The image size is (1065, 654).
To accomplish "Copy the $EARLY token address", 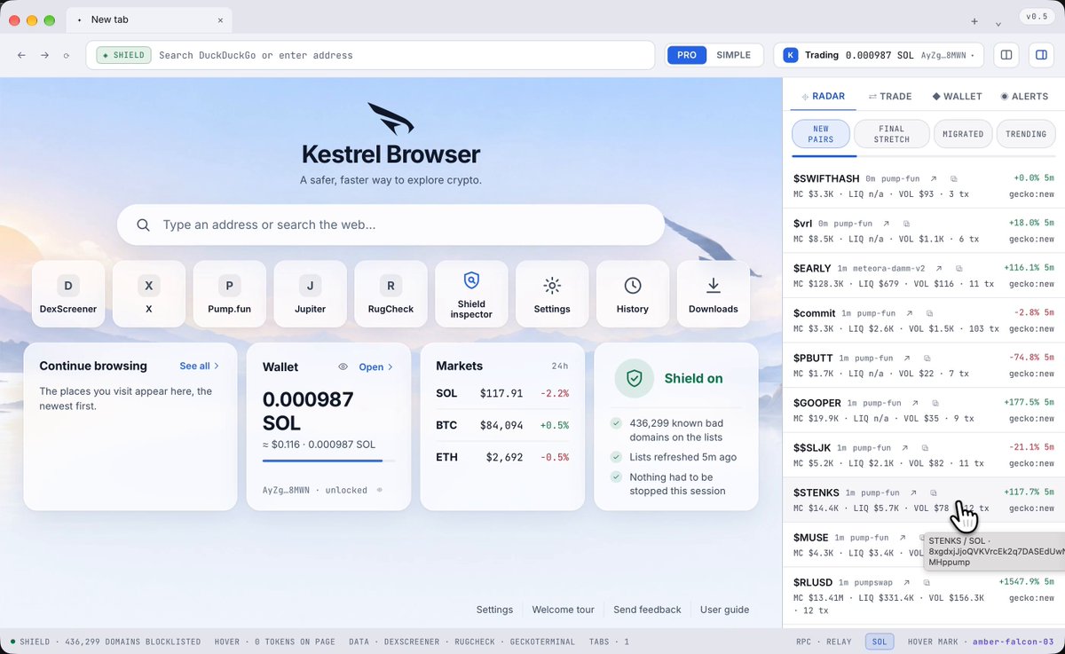I will (x=959, y=268).
